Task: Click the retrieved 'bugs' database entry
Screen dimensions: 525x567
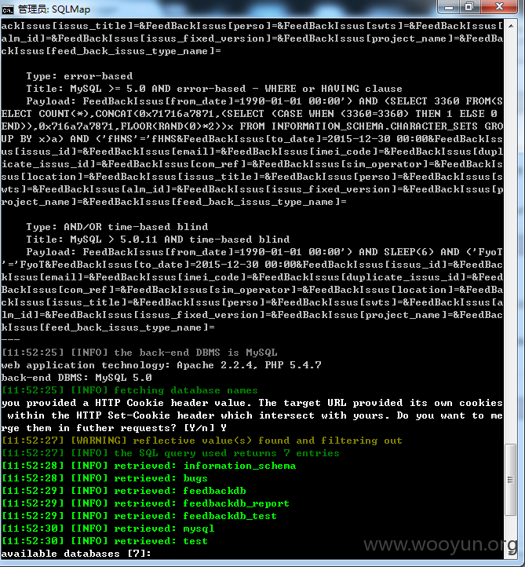Action: (x=105, y=478)
